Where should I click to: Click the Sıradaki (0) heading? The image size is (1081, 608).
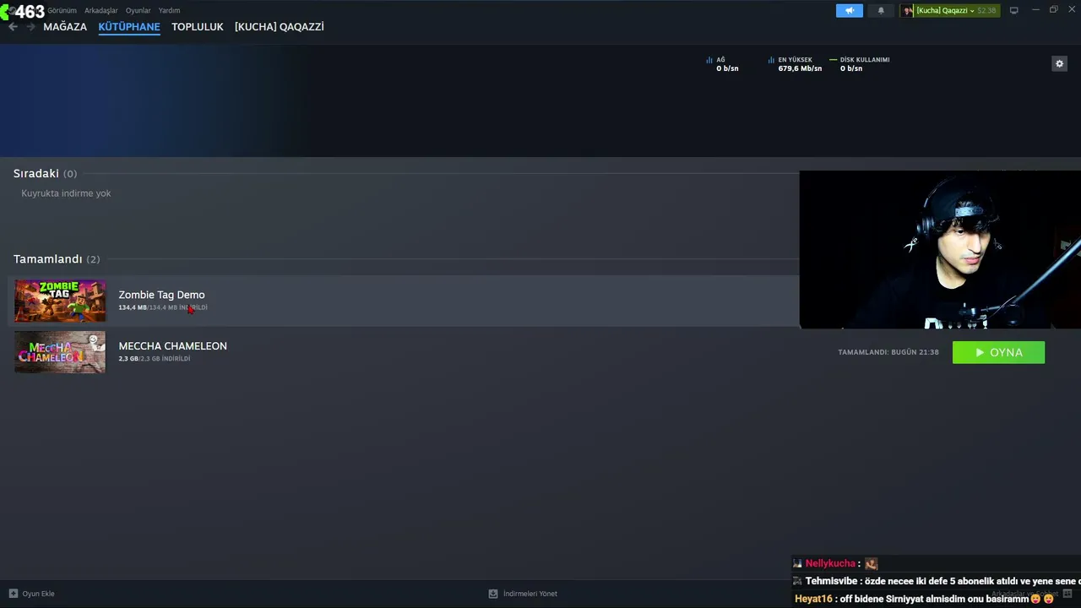click(45, 173)
